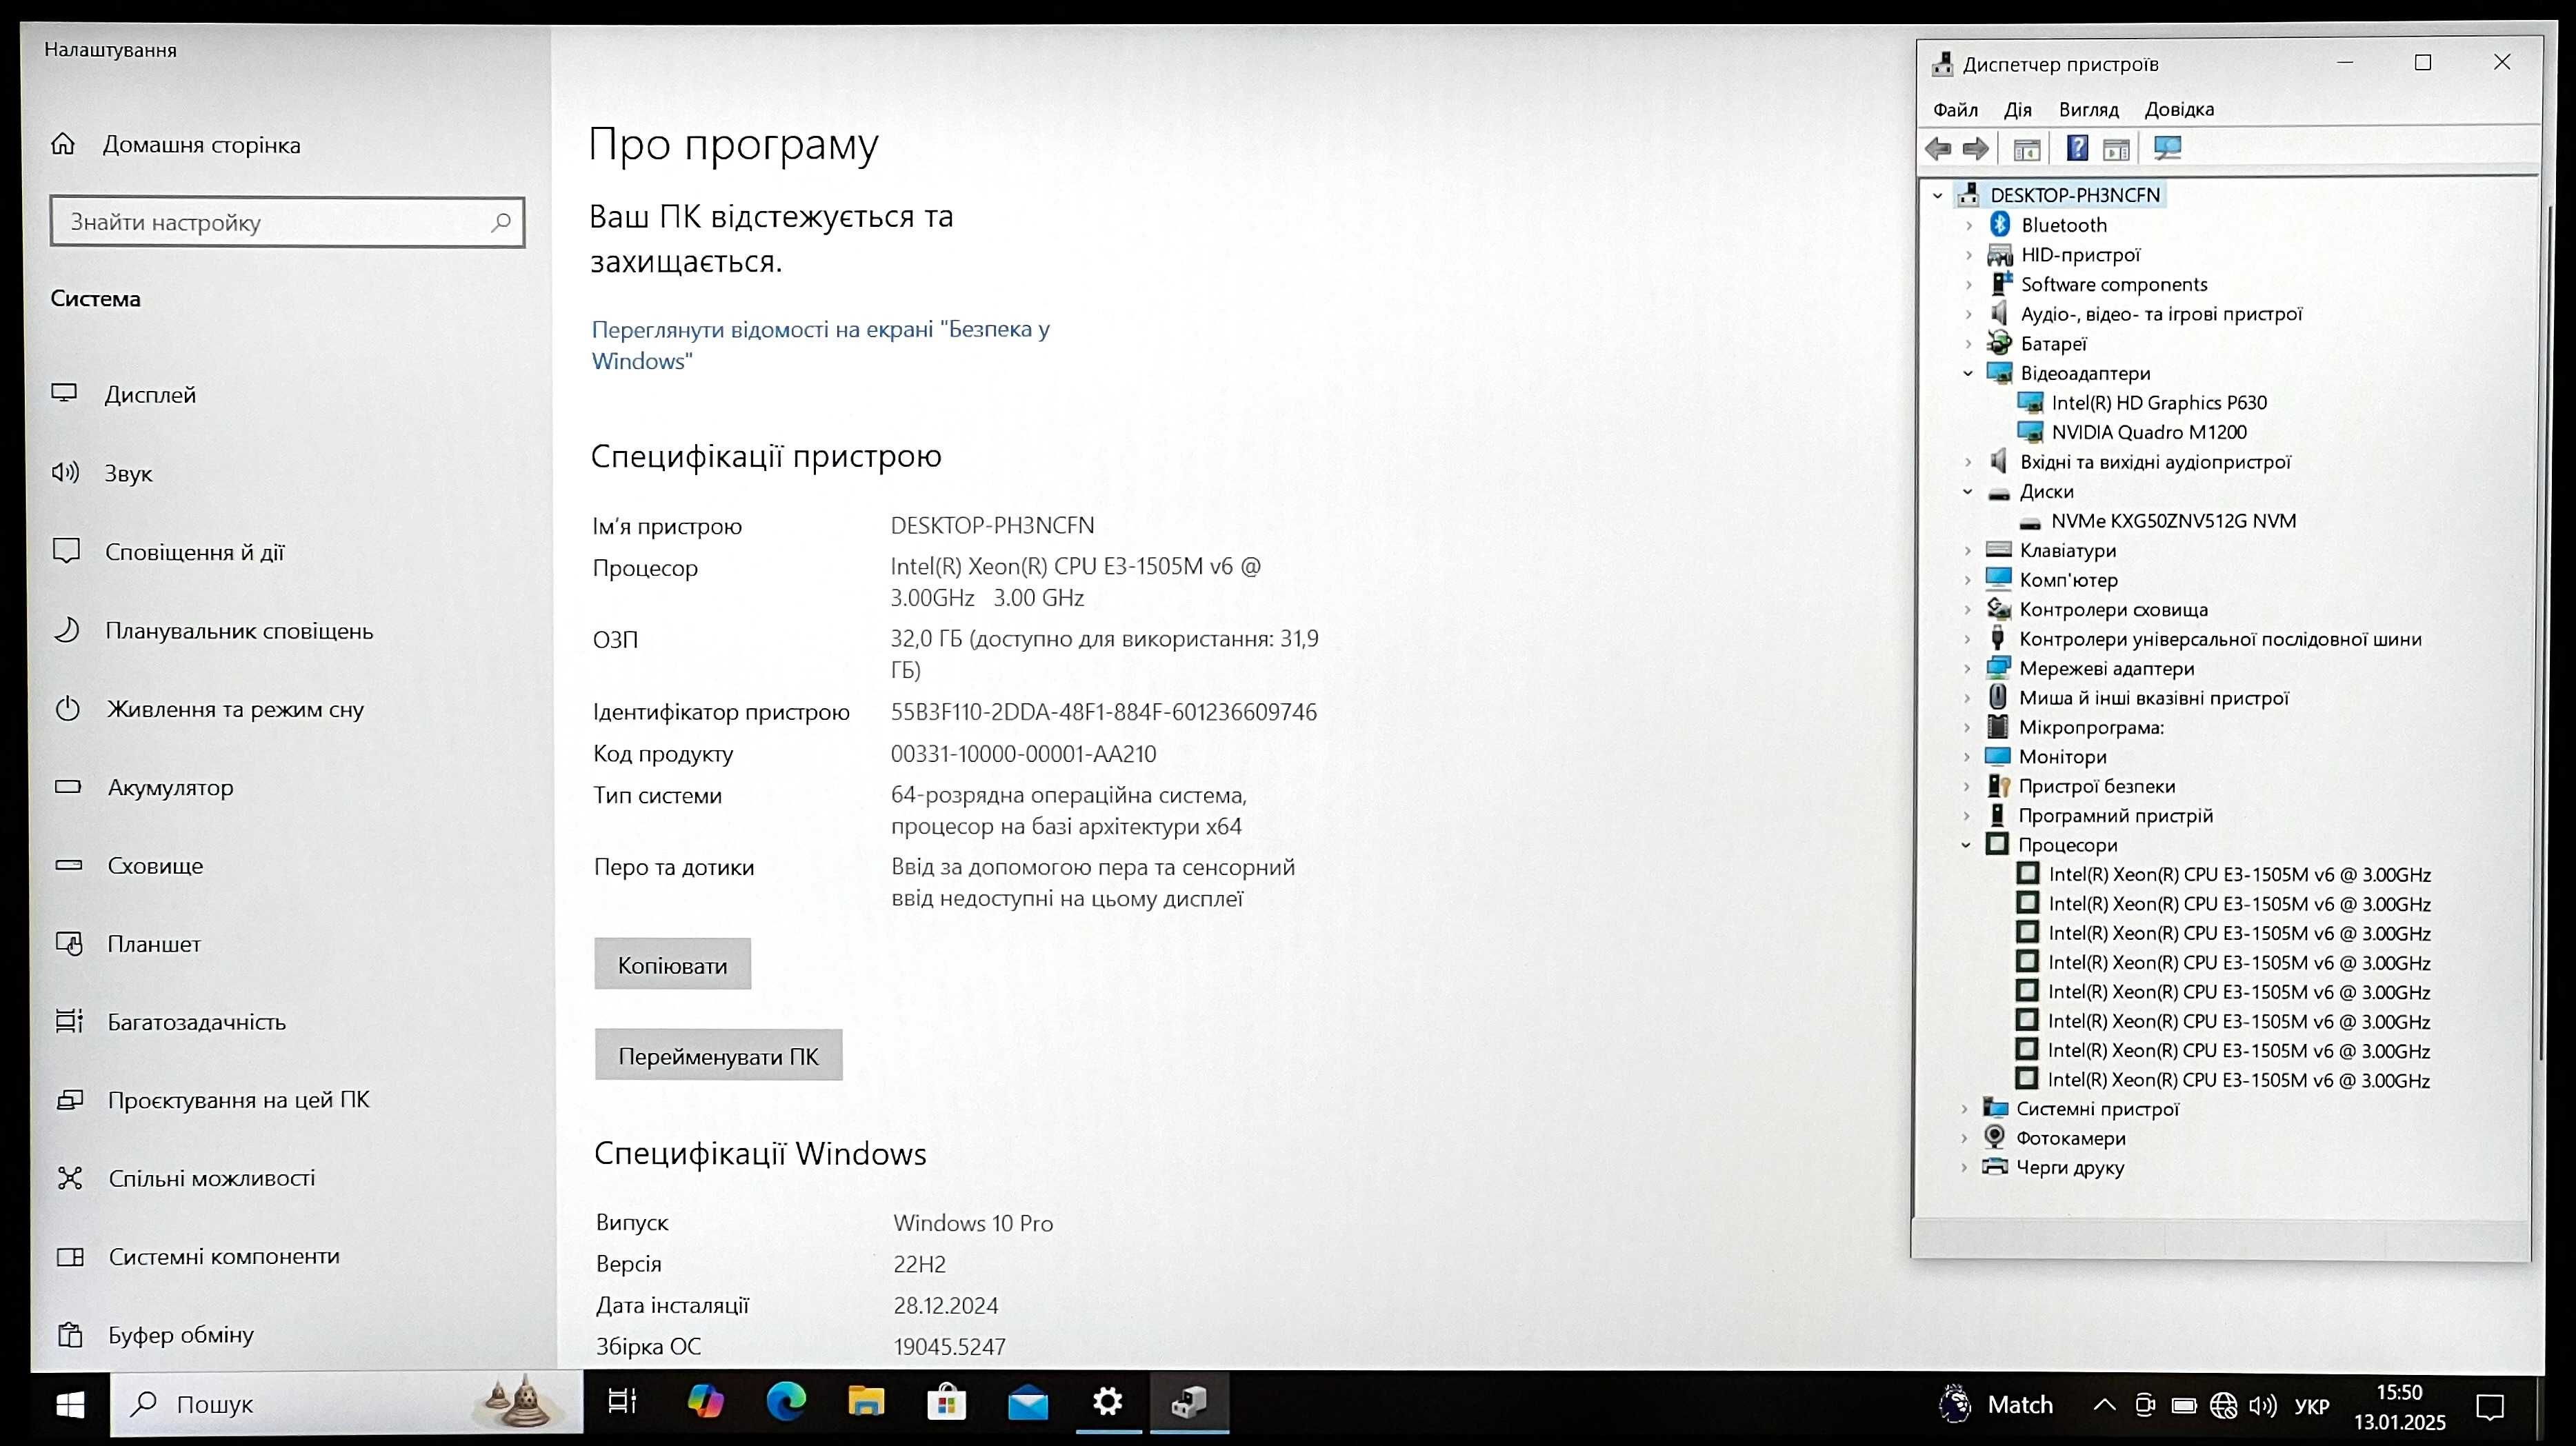The height and width of the screenshot is (1446, 2576).
Task: Open the notification center on taskbar
Action: [2489, 1407]
